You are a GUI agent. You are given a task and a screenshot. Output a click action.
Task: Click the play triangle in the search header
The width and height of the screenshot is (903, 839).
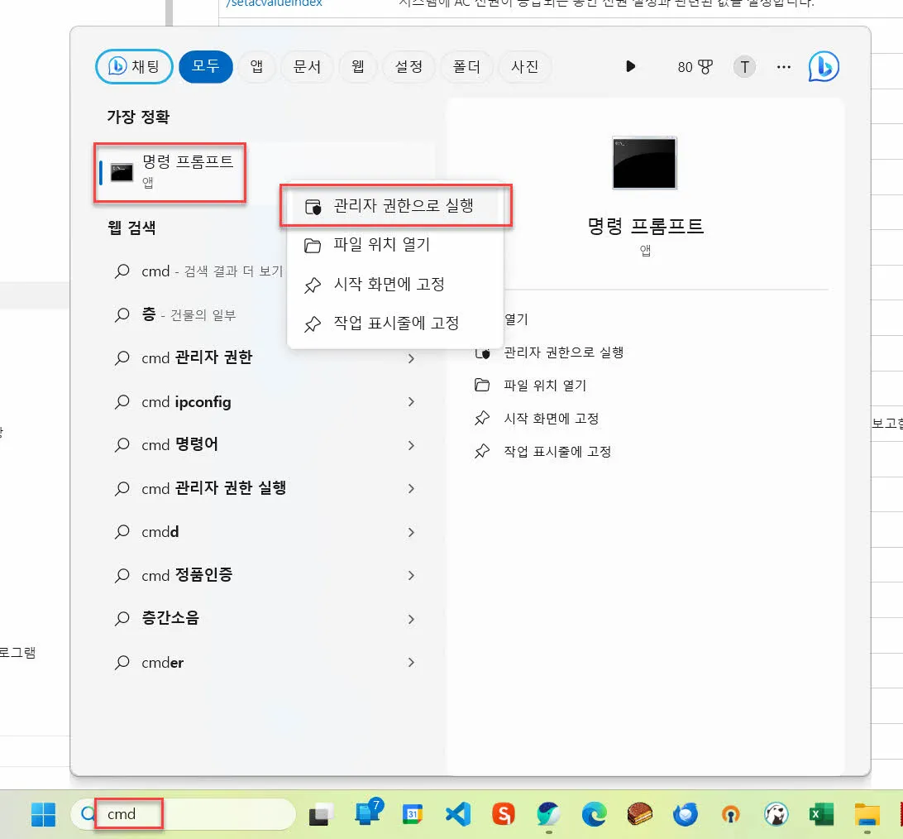pyautogui.click(x=631, y=67)
